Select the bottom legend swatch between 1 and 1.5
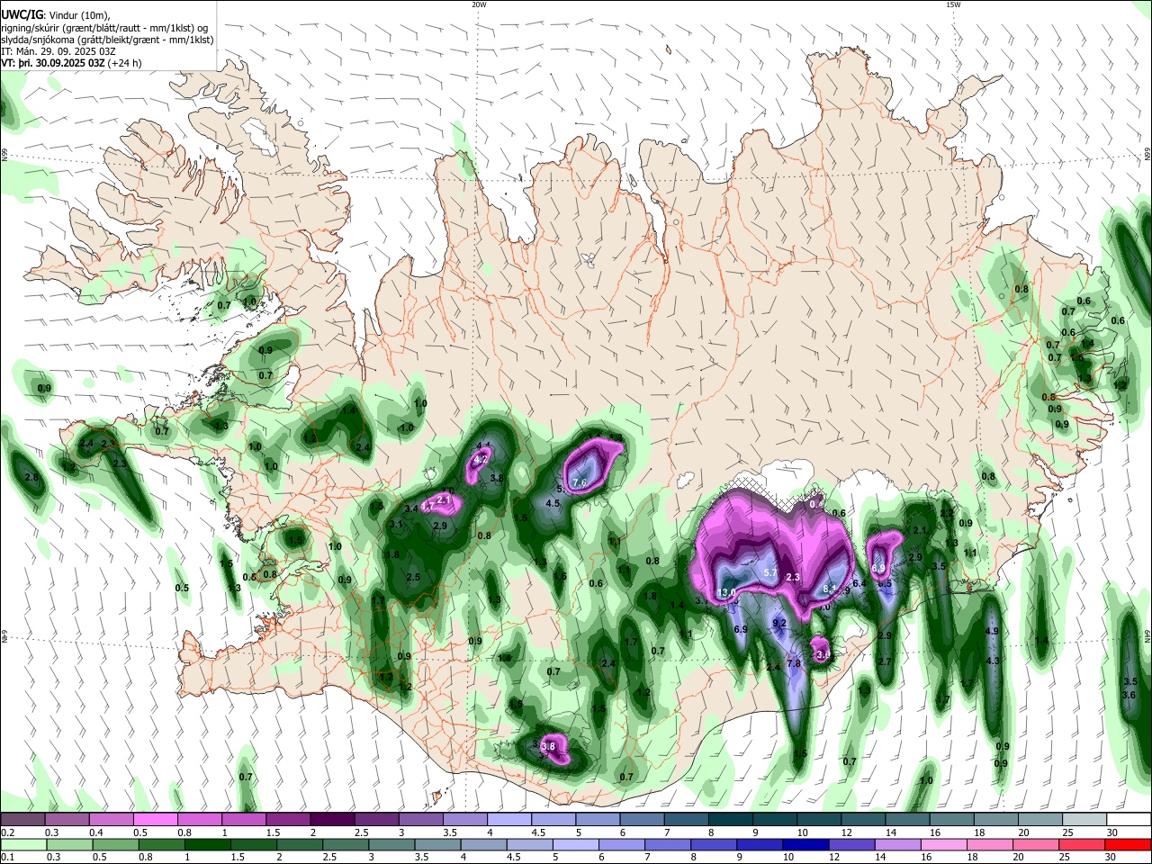 tap(207, 844)
